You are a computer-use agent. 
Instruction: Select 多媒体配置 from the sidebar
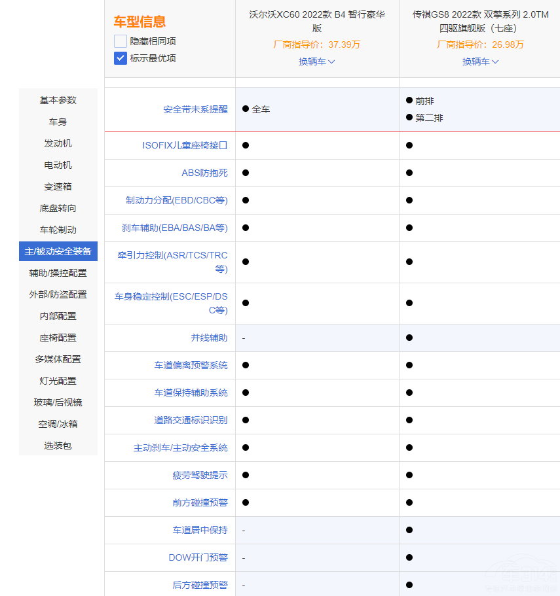click(58, 359)
